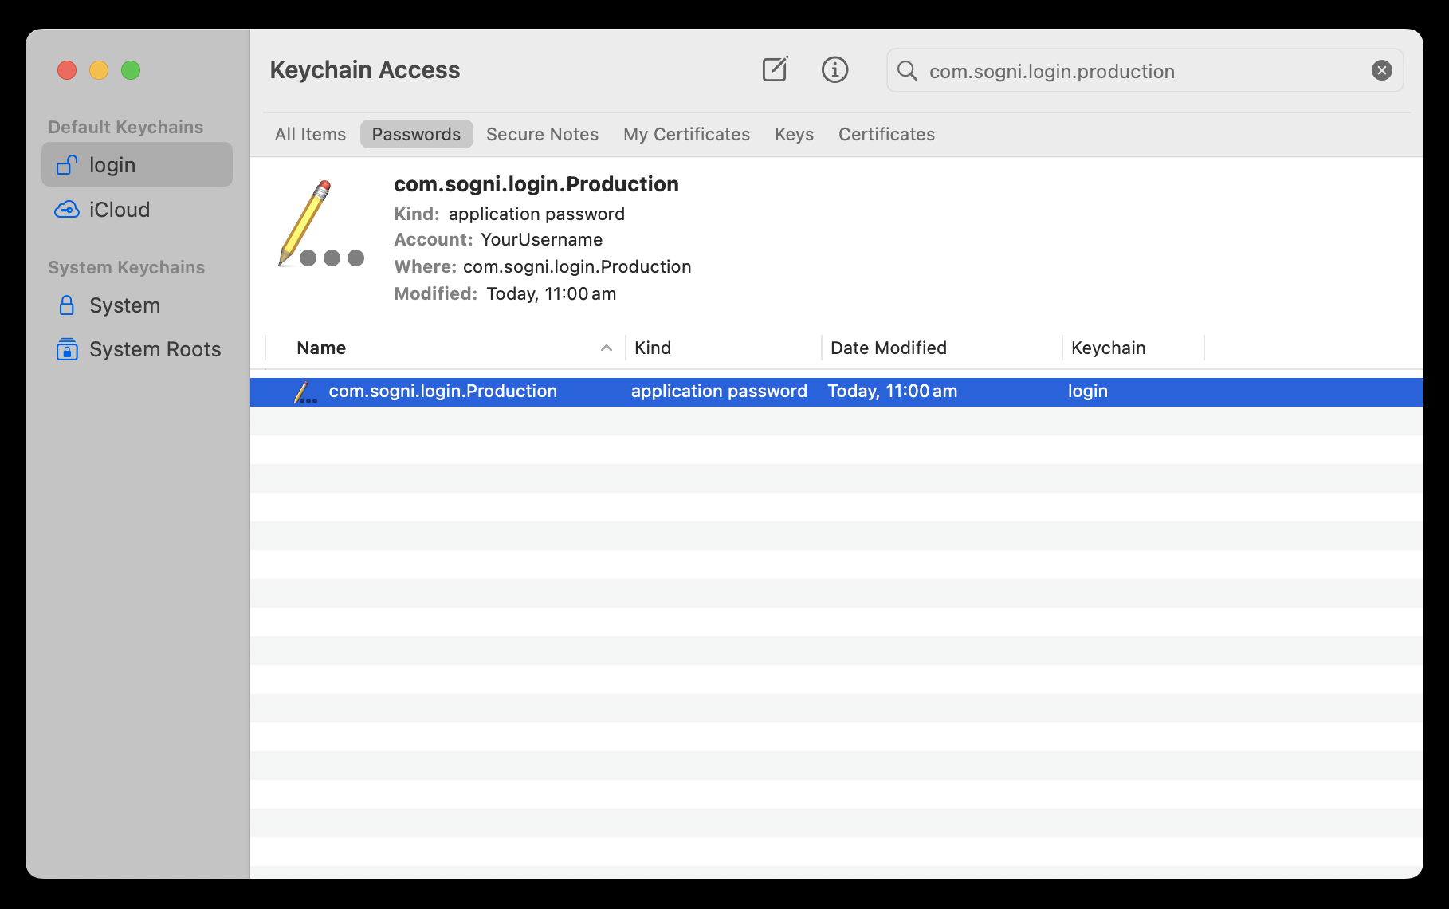The image size is (1449, 909).
Task: Switch to the Passwords tab
Action: 416,134
